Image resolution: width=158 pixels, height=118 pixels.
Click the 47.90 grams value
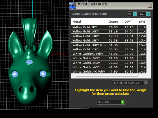click(x=113, y=72)
